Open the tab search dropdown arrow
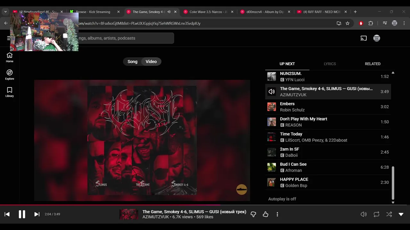The image size is (410, 230). click(5, 12)
